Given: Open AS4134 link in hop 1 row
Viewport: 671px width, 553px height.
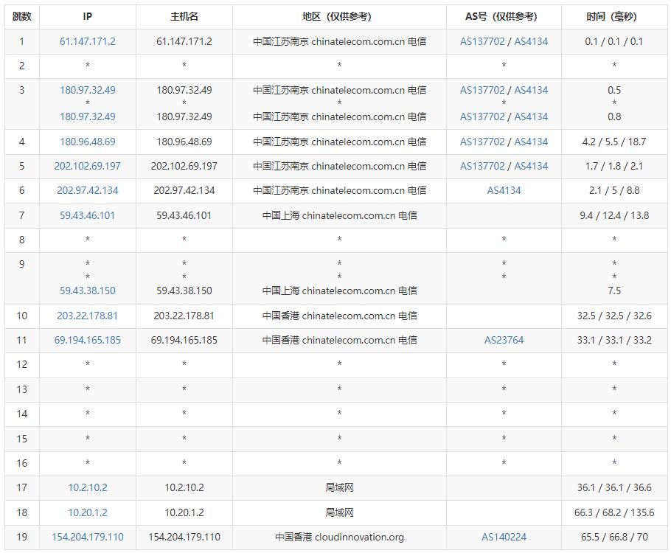Looking at the screenshot, I should 531,41.
